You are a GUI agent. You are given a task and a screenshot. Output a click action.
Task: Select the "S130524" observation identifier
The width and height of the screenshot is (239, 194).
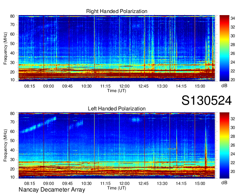point(207,101)
